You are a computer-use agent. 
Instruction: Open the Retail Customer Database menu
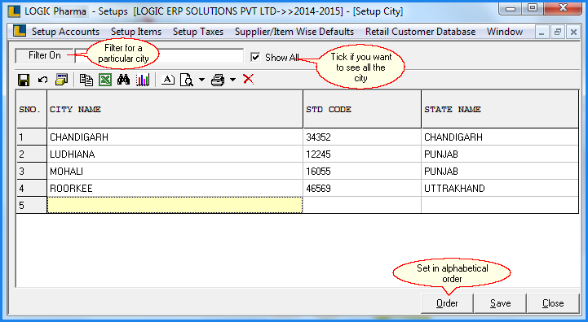pyautogui.click(x=420, y=32)
